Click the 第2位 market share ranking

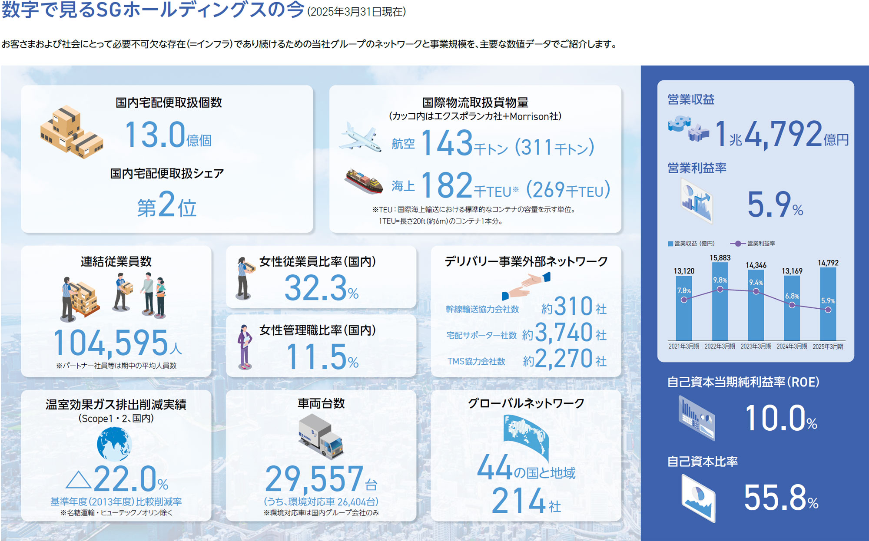tap(167, 205)
